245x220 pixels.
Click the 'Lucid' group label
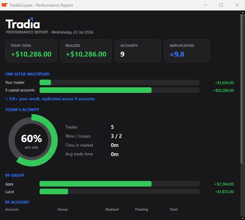pyautogui.click(x=9, y=192)
